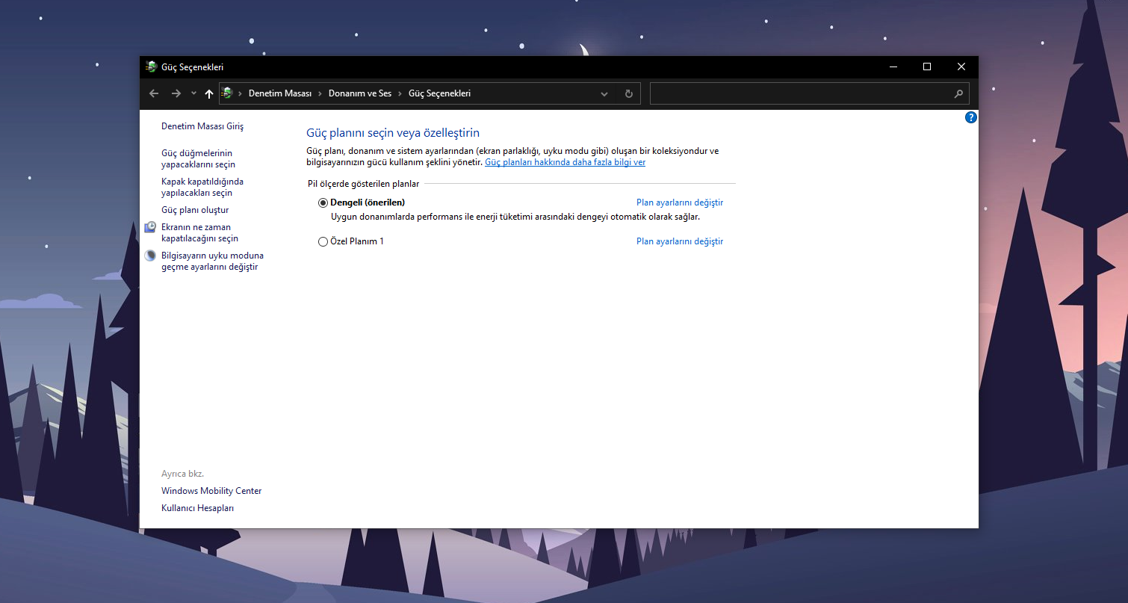The width and height of the screenshot is (1128, 603).
Task: Change plan settings for Özel Planım 1
Action: pyautogui.click(x=680, y=241)
